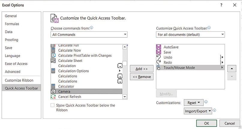
Task: Click the Calculator command icon
Action: (53, 86)
